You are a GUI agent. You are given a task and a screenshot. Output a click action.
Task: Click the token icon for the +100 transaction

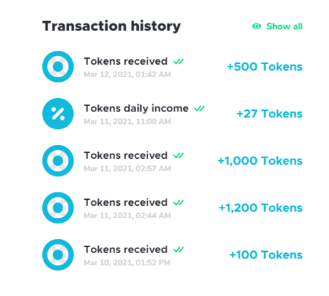click(58, 254)
